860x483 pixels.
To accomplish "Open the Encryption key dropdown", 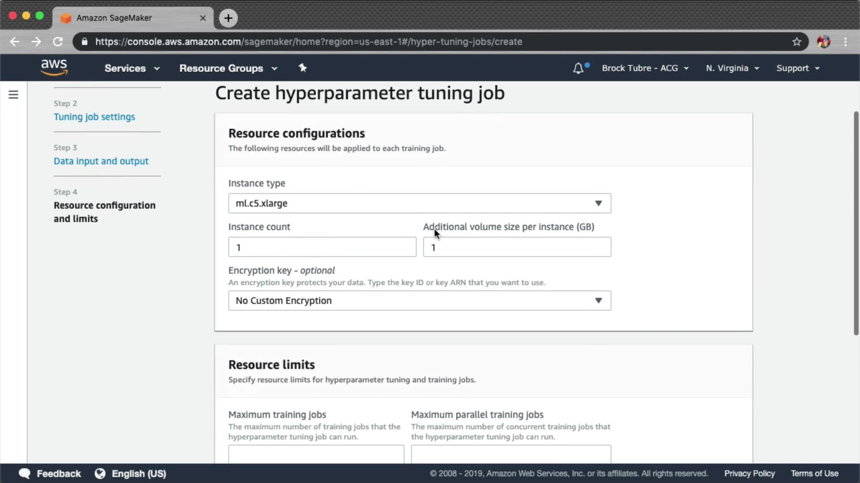I will 419,301.
